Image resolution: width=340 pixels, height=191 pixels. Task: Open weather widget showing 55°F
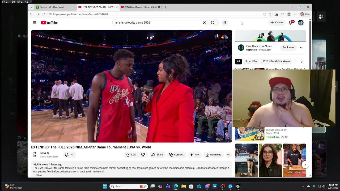pos(13,186)
